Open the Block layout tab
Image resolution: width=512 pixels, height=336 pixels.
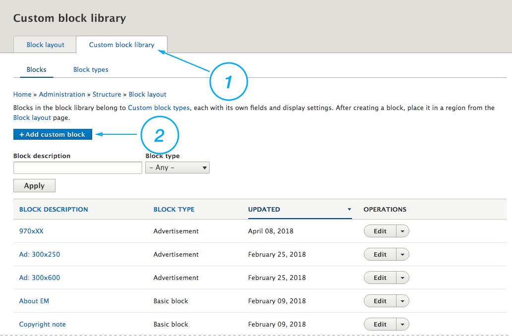point(45,45)
